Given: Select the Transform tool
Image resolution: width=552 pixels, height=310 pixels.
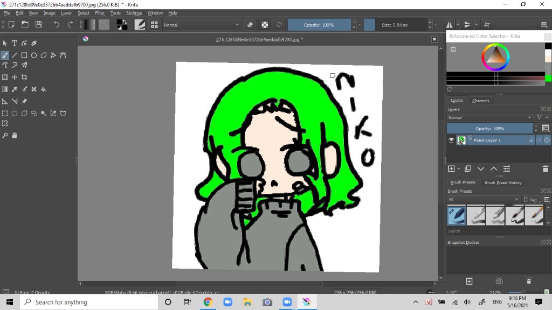Looking at the screenshot, I should coord(5,77).
